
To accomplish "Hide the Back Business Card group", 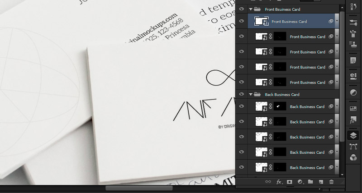I will [x=242, y=94].
